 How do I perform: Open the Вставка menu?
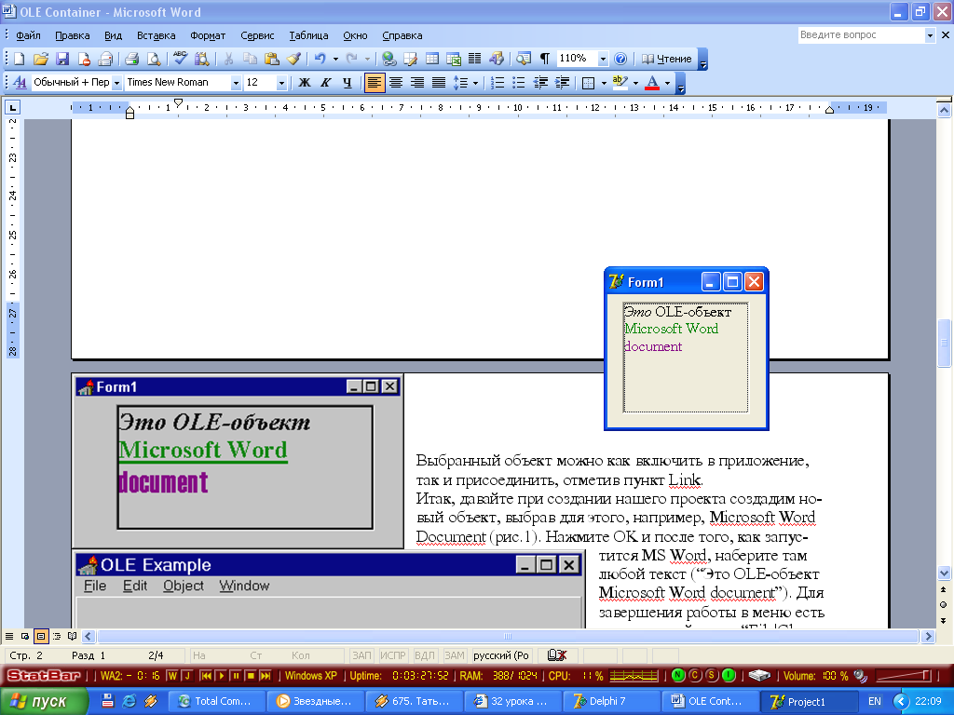(157, 36)
